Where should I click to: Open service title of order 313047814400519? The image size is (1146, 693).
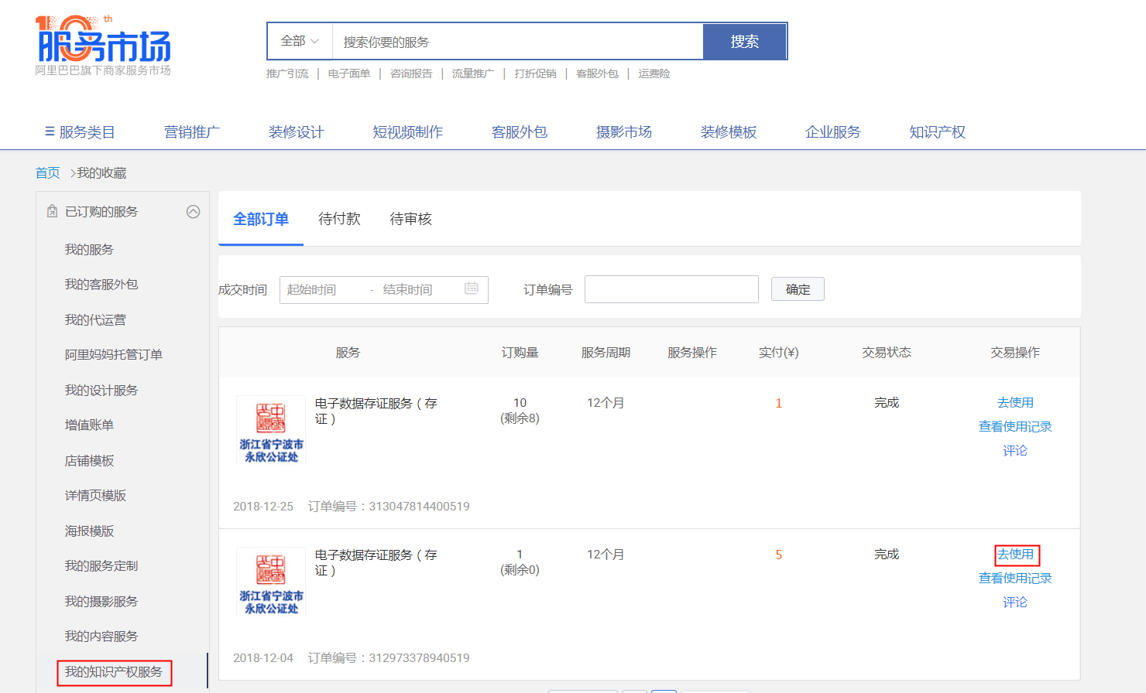click(376, 411)
